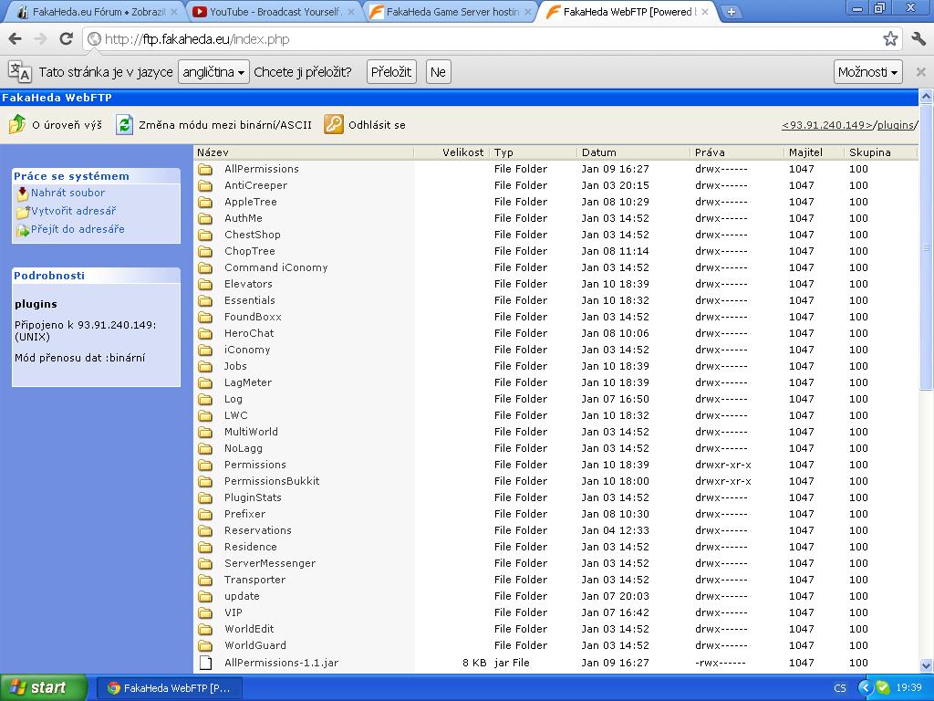Click the Přejít do adresáře link
The image size is (934, 701).
[x=78, y=229]
